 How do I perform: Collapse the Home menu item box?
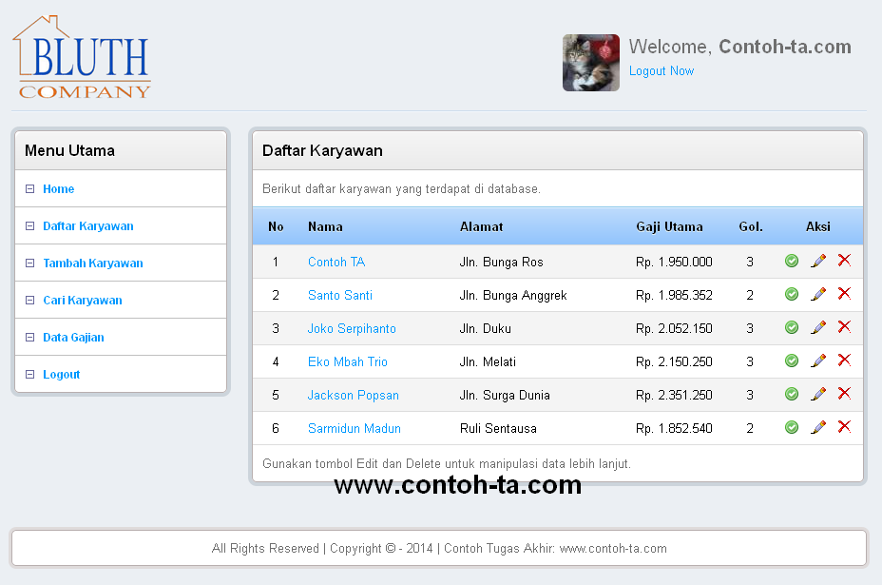coord(29,189)
